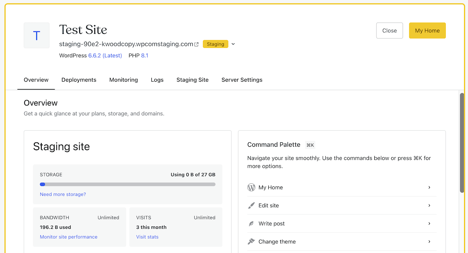The height and width of the screenshot is (253, 468).
Task: Open the Deployments tab
Action: coord(79,80)
